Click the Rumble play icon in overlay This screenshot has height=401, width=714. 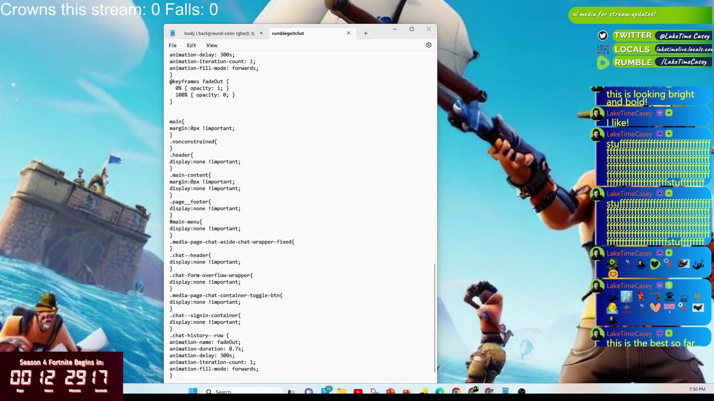point(603,62)
